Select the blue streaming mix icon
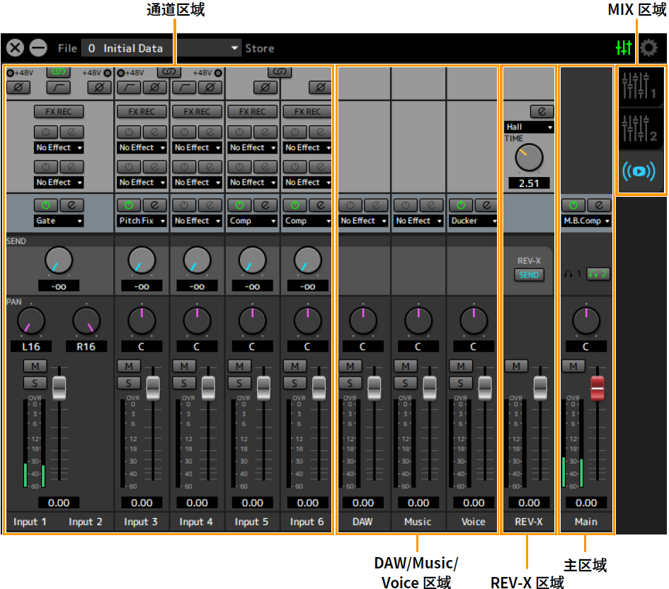This screenshot has height=589, width=669. click(640, 172)
